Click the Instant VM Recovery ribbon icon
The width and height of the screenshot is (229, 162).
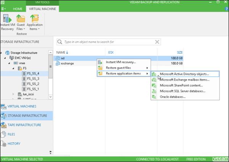pos(7,18)
